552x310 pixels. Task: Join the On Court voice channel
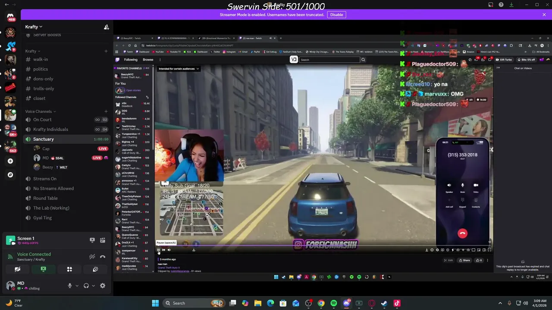tap(67, 120)
